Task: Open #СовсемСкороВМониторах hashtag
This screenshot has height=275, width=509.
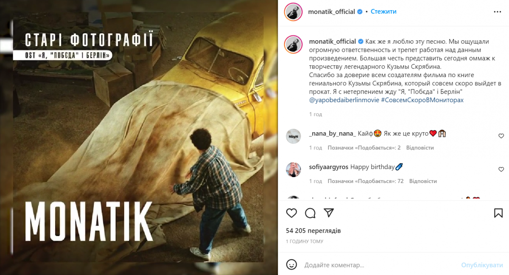Action: 422,100
